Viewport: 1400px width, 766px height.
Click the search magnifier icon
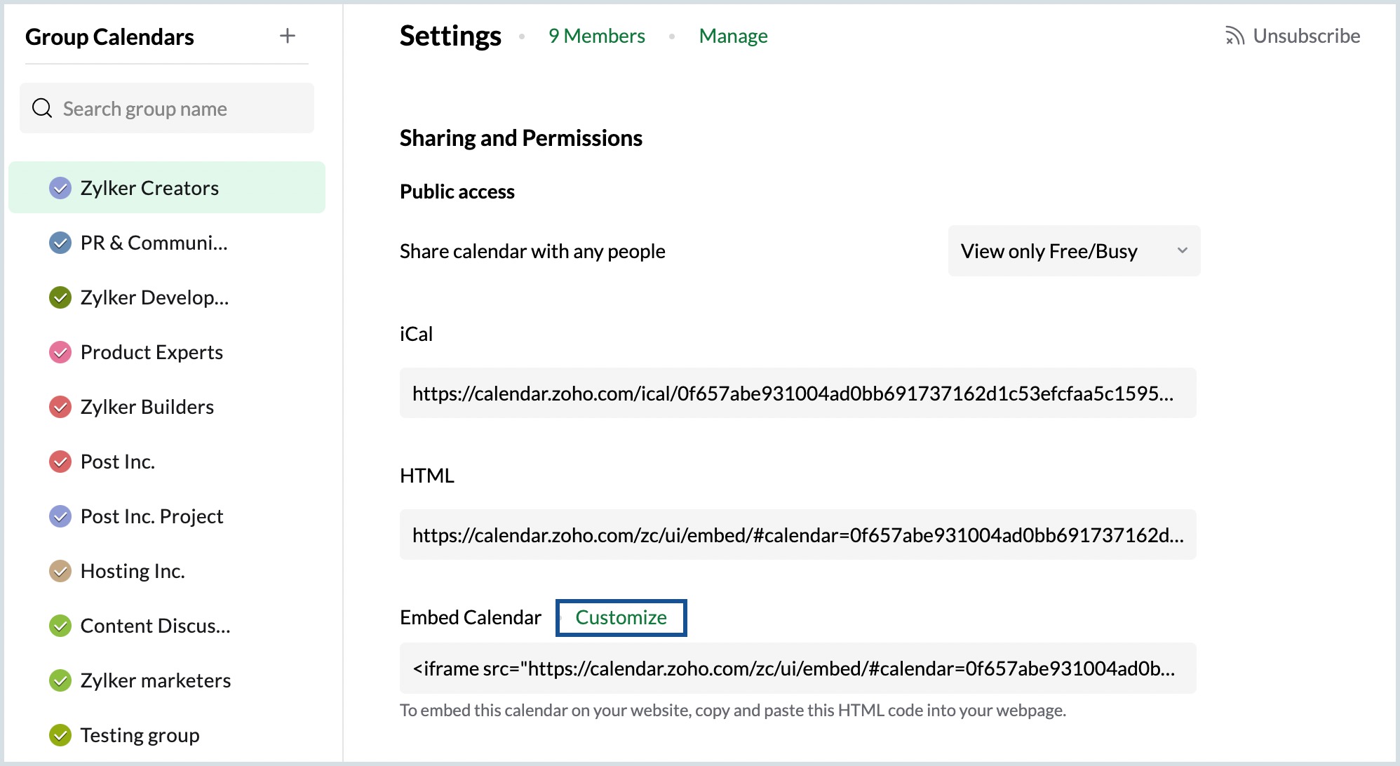[42, 108]
